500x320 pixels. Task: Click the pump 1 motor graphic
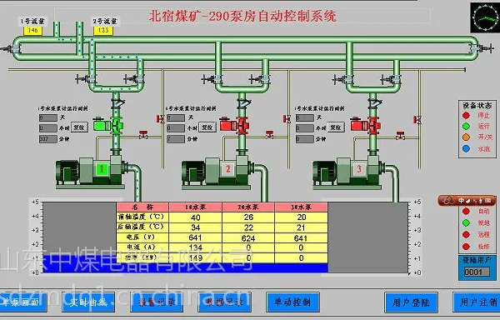pyautogui.click(x=67, y=172)
